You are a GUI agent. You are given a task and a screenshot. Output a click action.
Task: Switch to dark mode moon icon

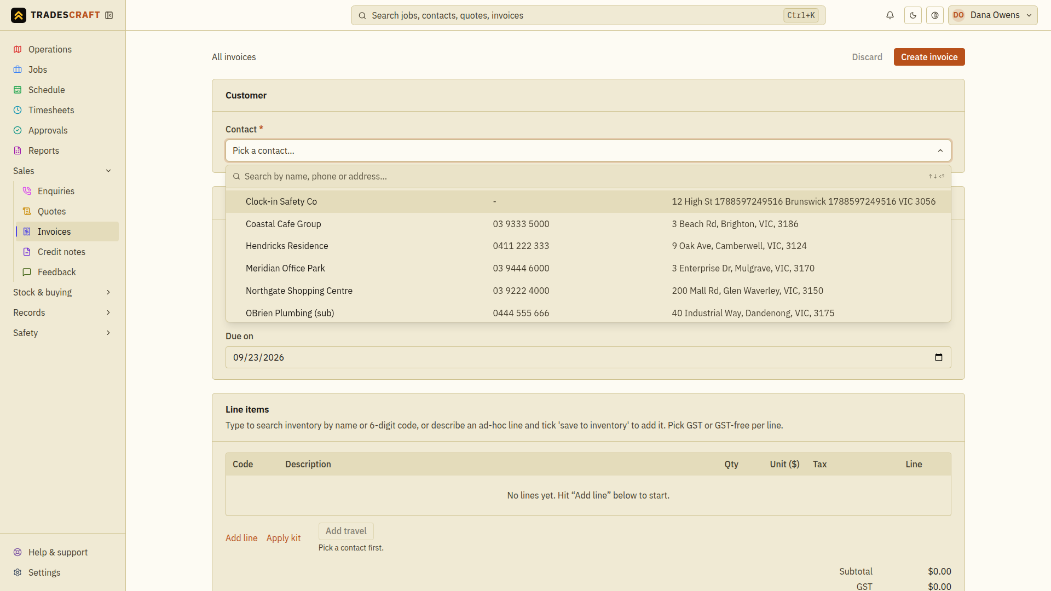[x=913, y=15]
